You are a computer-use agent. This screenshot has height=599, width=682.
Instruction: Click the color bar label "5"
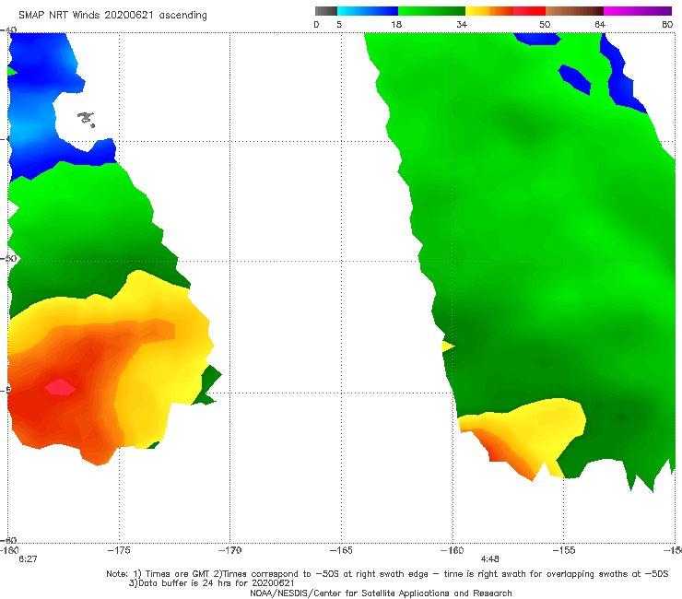(x=339, y=25)
